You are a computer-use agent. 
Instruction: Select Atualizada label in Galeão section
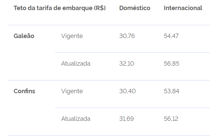pos(76,64)
